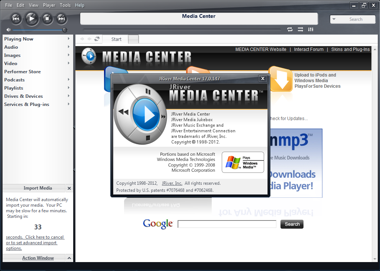Click Check for Updates link
The image size is (380, 271).
point(289,118)
